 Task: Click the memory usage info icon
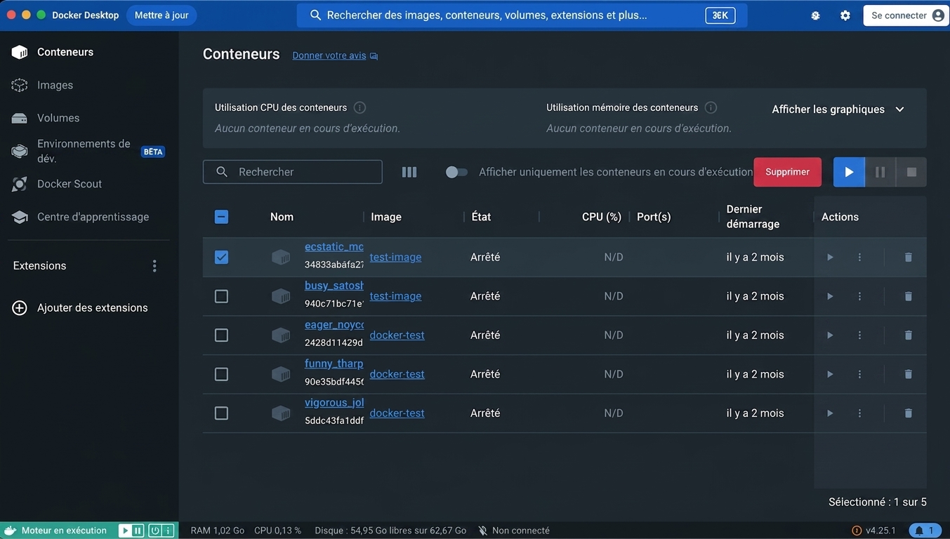711,107
